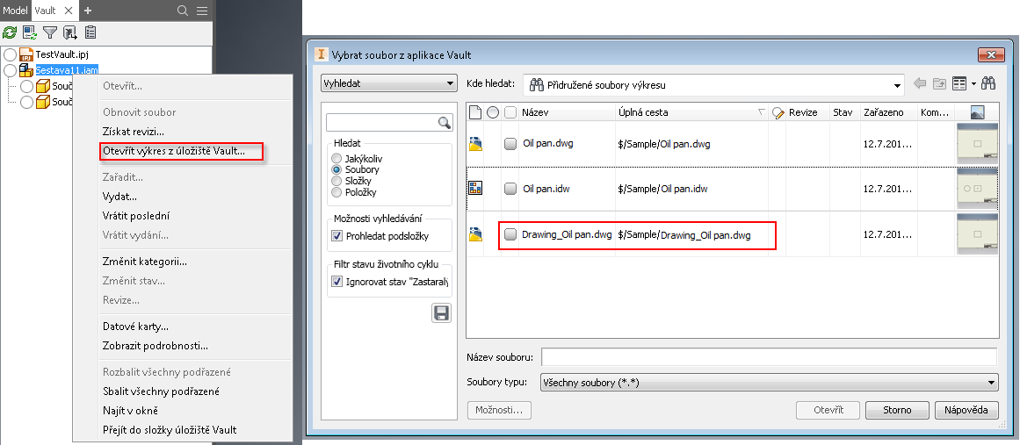Click the Sestava11.iam assembly icon

26,69
